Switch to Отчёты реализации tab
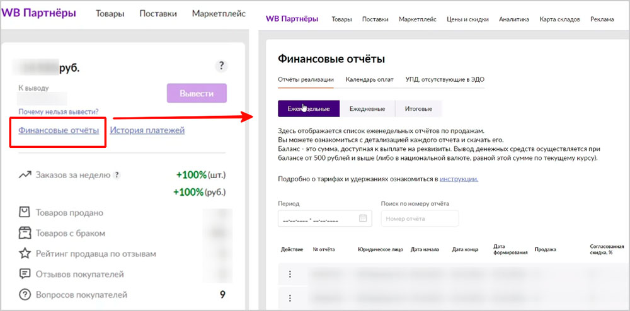 click(306, 79)
